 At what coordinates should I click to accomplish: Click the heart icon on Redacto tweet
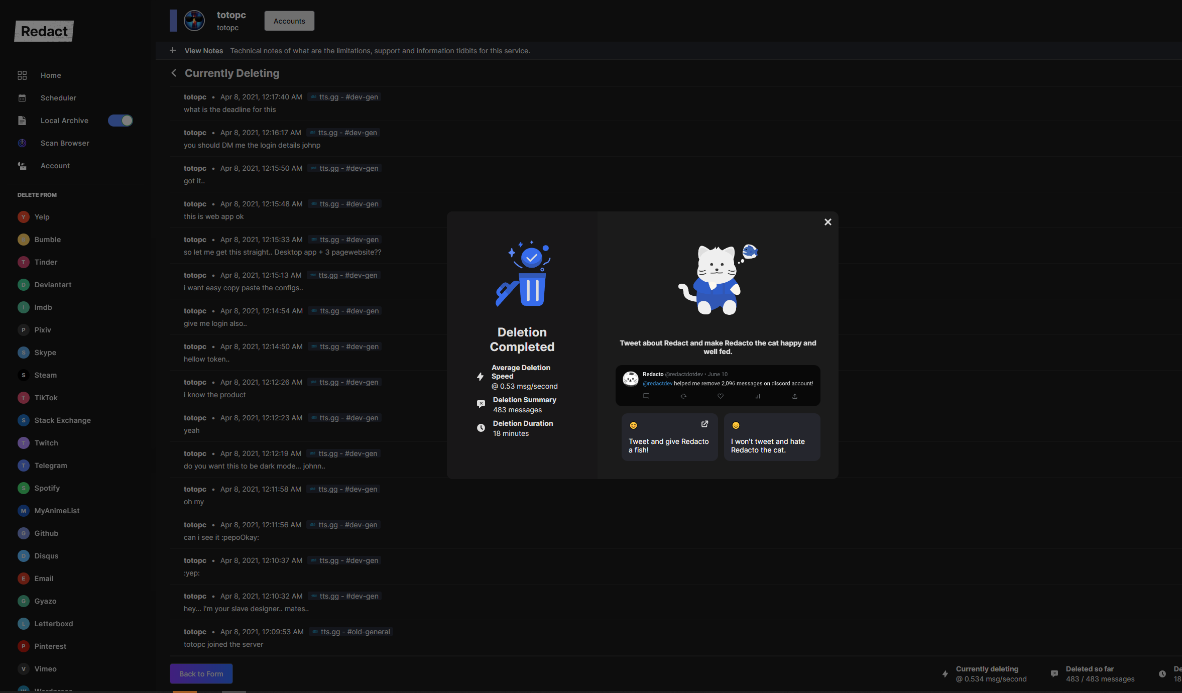721,396
